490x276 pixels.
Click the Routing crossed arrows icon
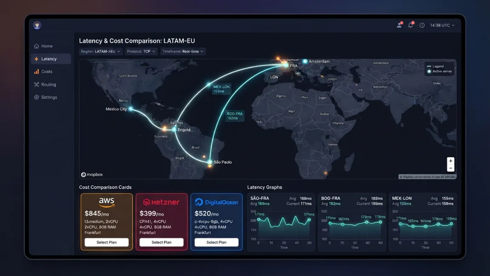(x=37, y=84)
